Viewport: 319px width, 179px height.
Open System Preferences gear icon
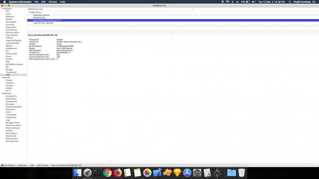pyautogui.click(x=197, y=173)
